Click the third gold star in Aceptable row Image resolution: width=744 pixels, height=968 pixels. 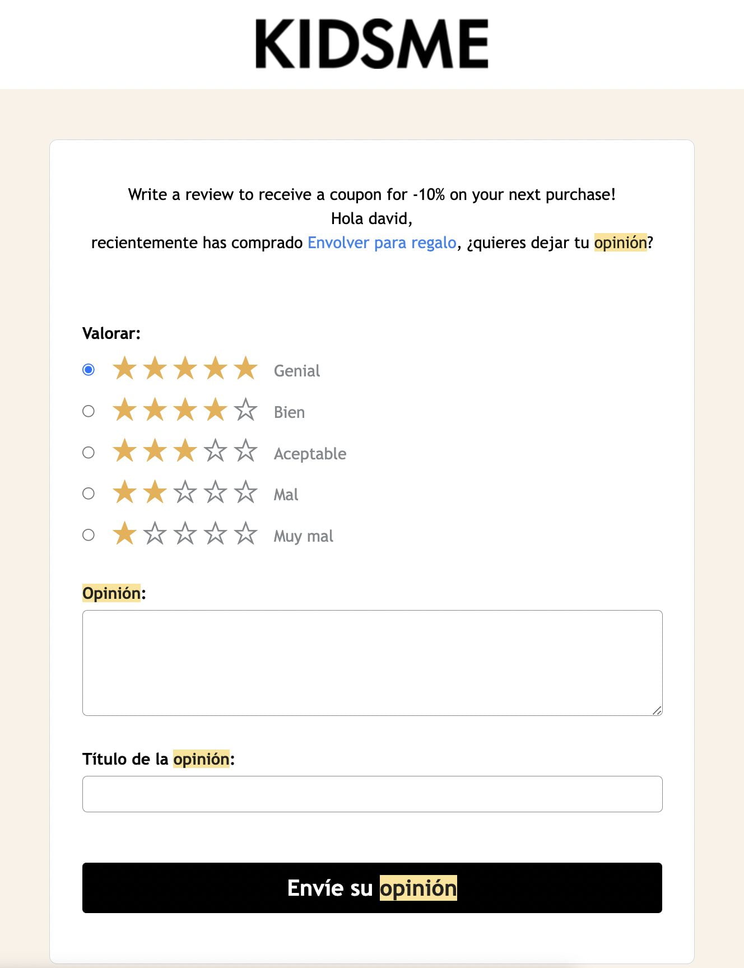(x=185, y=451)
